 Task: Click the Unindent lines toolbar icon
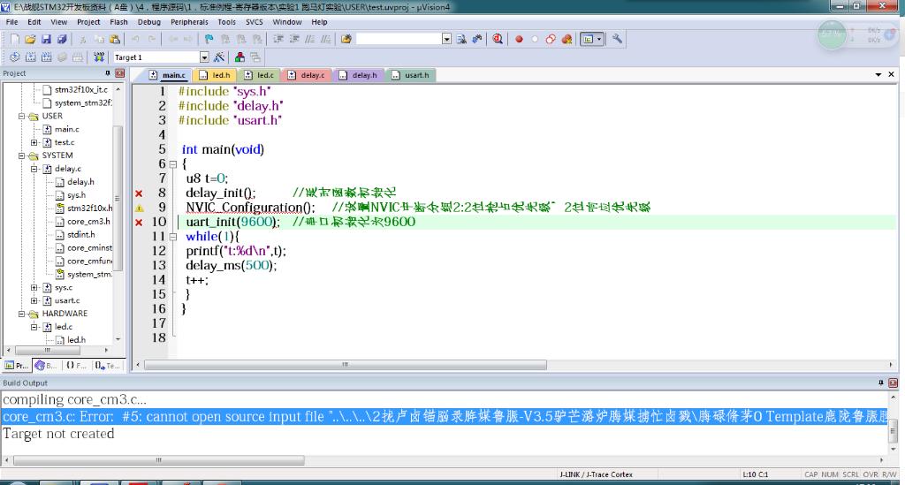[294, 39]
